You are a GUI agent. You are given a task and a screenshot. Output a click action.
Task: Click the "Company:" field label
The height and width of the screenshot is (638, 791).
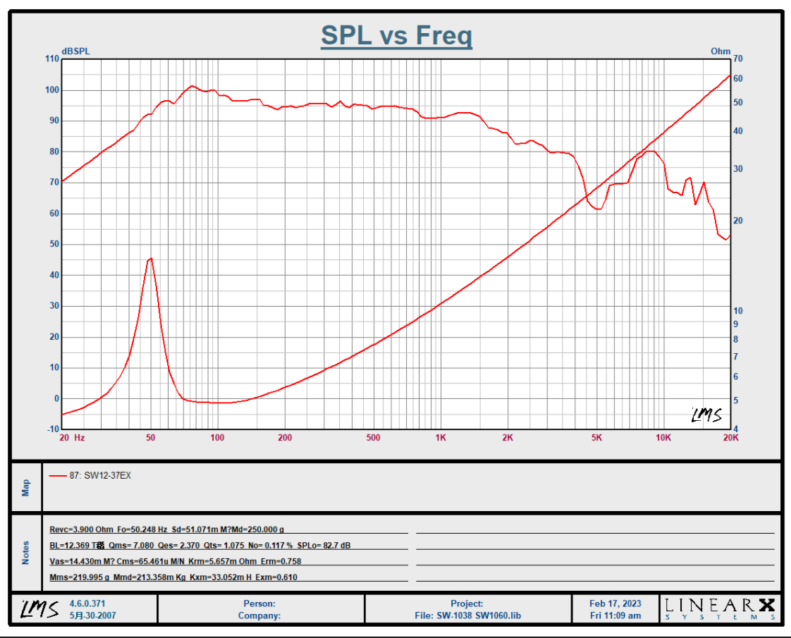259,616
